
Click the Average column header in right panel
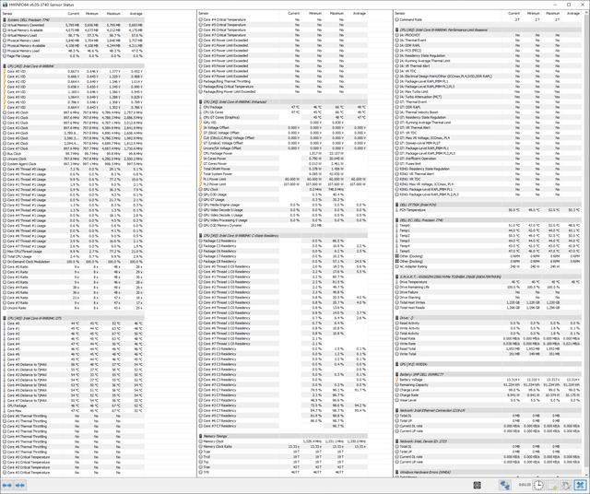573,14
